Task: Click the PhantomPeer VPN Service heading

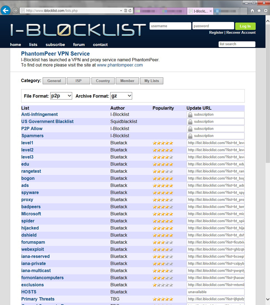Action: point(55,54)
